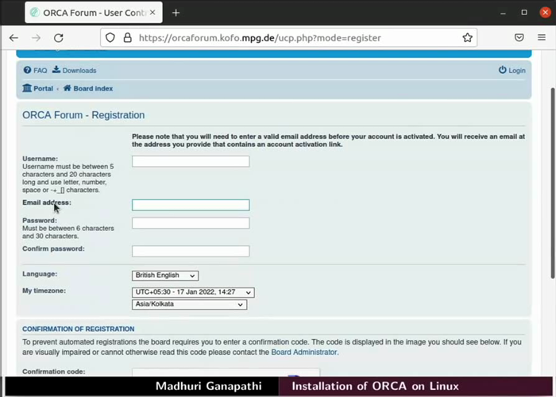Screen dimensions: 556x397
Task: Click the tracking protection shield icon
Action: point(110,37)
